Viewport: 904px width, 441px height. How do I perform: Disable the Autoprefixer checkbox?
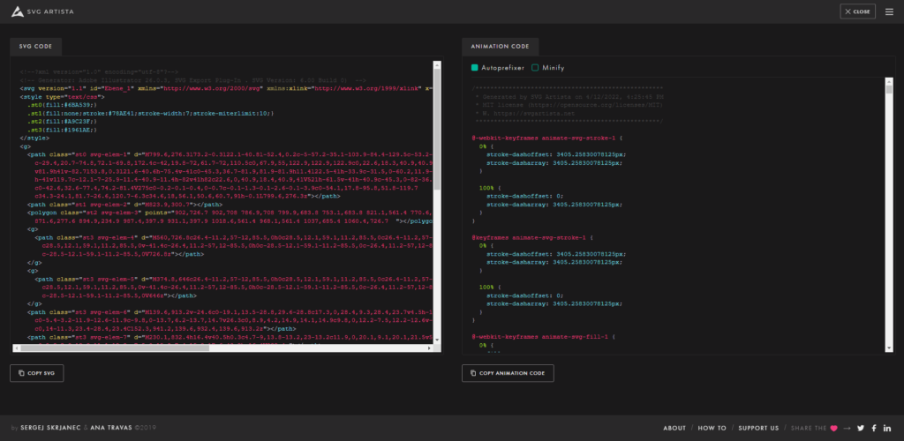click(x=475, y=67)
